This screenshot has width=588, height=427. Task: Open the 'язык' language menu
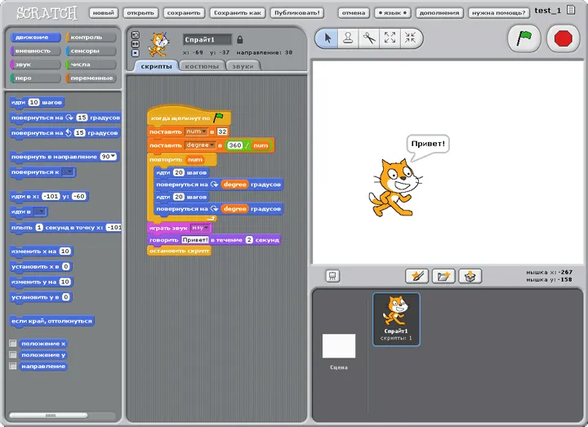coord(392,13)
